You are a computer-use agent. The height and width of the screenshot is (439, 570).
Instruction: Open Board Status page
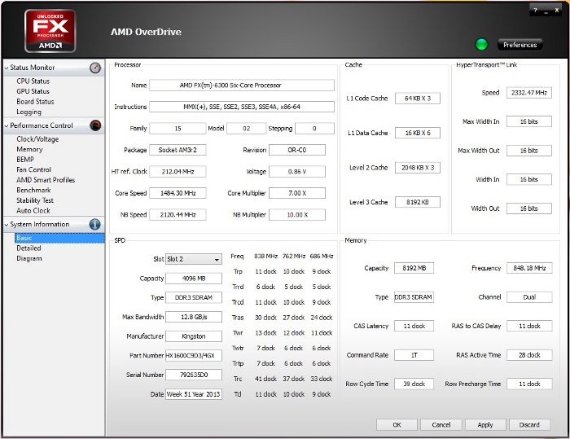35,102
